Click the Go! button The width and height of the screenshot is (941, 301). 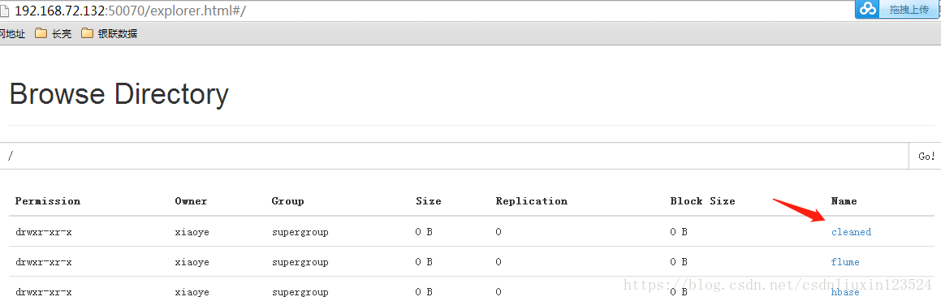926,156
